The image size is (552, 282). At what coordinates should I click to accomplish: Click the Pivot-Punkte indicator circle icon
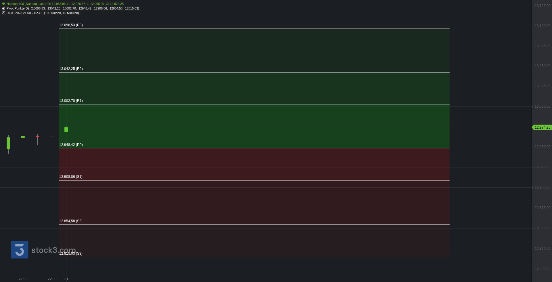click(3, 8)
